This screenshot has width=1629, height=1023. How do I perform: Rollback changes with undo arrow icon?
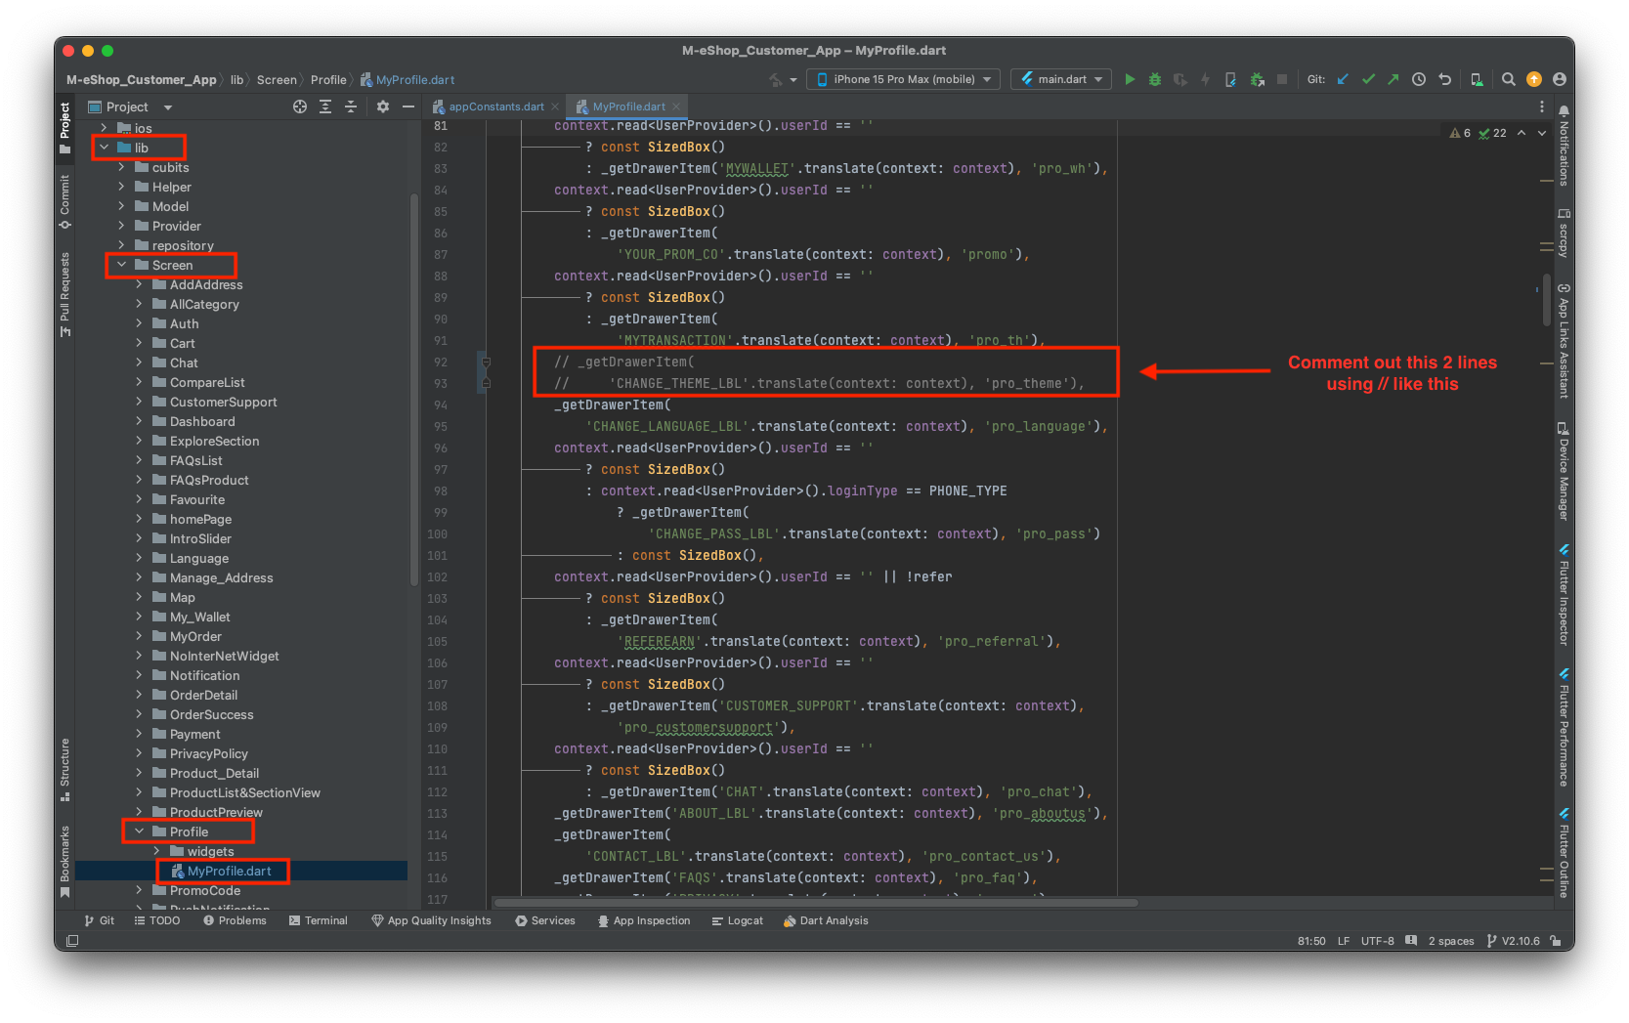(1444, 79)
